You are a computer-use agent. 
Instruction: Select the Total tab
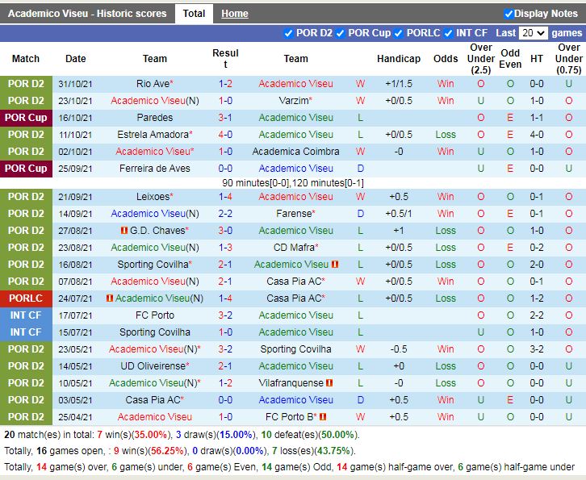194,14
